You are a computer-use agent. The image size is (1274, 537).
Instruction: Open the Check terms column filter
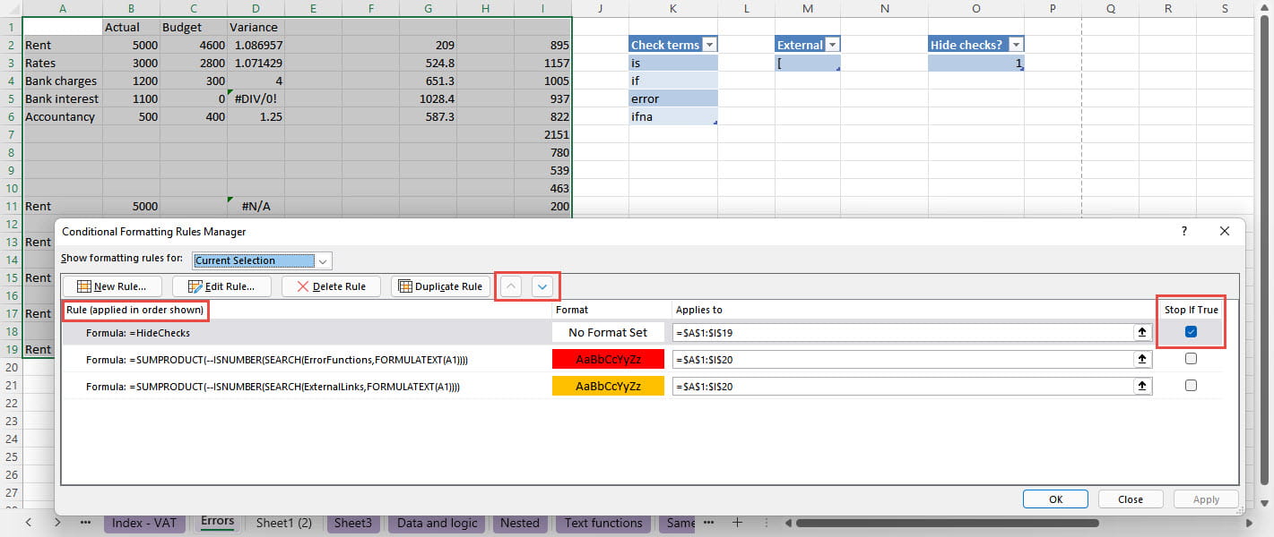point(707,43)
